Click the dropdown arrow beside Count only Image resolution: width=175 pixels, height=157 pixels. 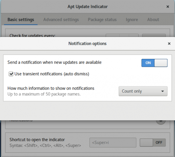click(162, 91)
